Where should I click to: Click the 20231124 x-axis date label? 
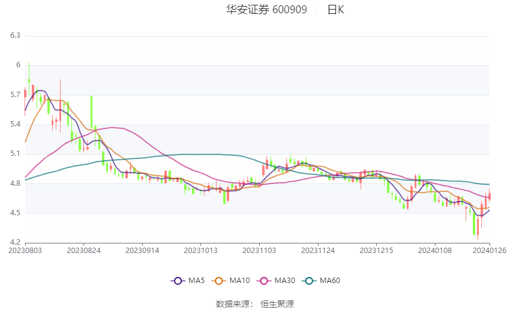click(318, 251)
